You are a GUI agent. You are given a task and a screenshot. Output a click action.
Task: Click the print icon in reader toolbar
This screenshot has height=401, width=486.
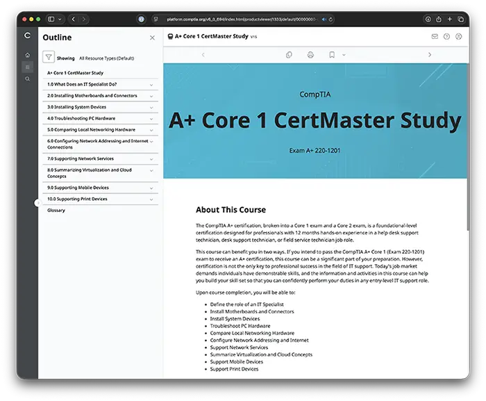click(310, 54)
